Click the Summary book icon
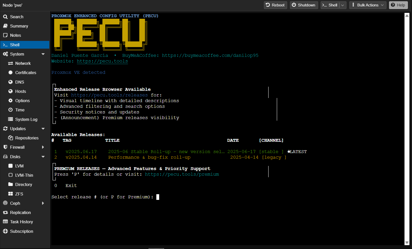 coord(5,26)
